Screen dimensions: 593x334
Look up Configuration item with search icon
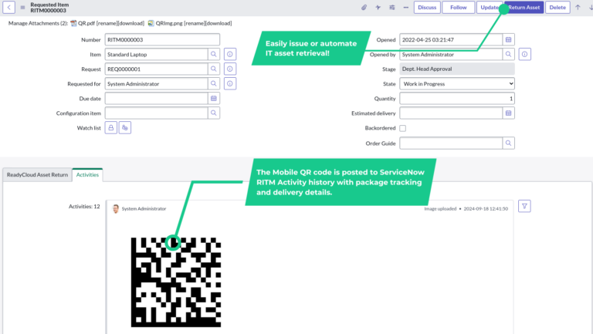click(214, 113)
